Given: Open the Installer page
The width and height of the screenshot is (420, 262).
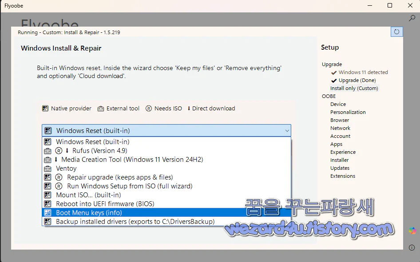Looking at the screenshot, I should pos(339,160).
